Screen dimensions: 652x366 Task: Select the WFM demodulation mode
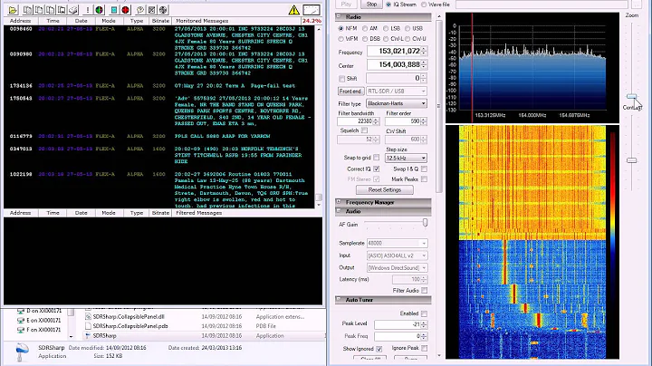click(341, 39)
